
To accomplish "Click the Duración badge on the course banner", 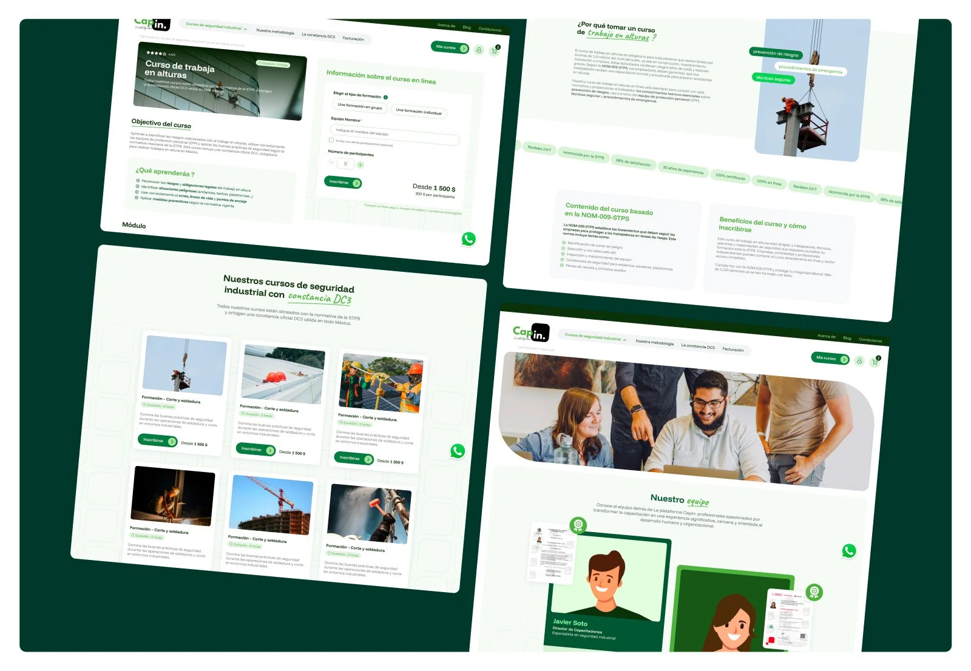I will (x=273, y=64).
